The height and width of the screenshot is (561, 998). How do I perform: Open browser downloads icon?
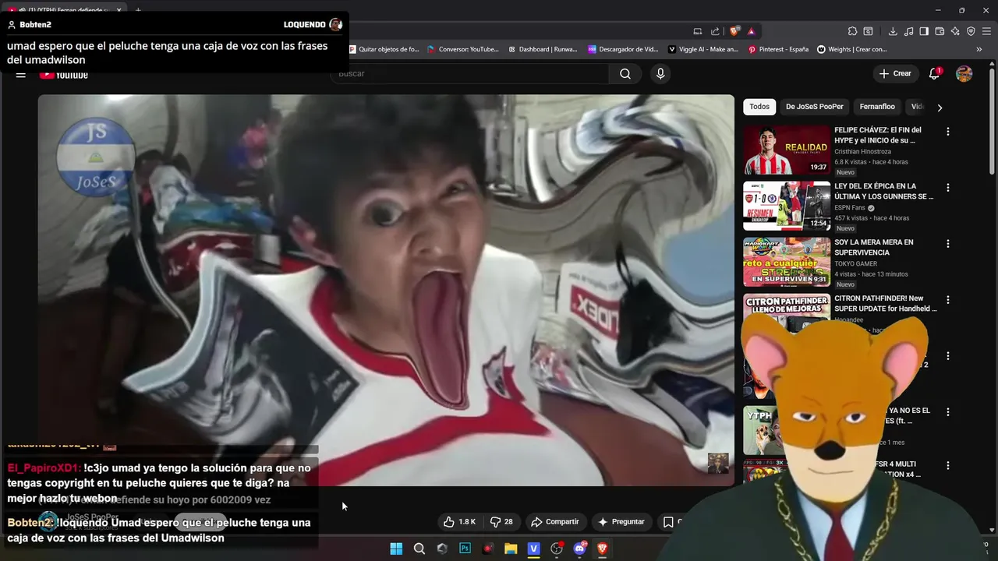pyautogui.click(x=893, y=31)
